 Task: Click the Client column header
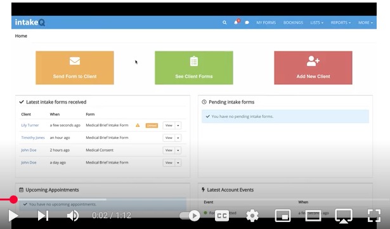pos(26,114)
